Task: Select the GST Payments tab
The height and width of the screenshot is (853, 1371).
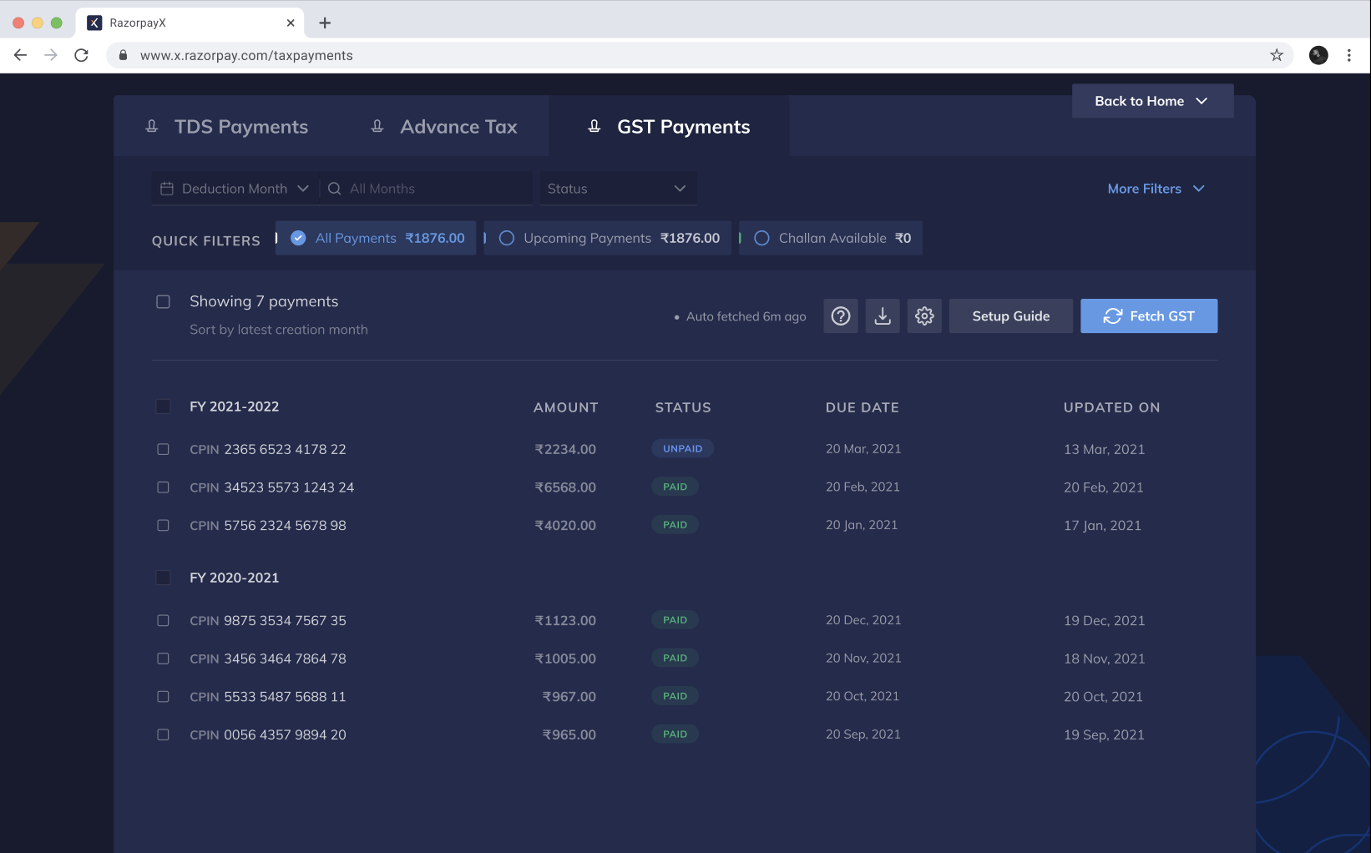Action: [669, 127]
